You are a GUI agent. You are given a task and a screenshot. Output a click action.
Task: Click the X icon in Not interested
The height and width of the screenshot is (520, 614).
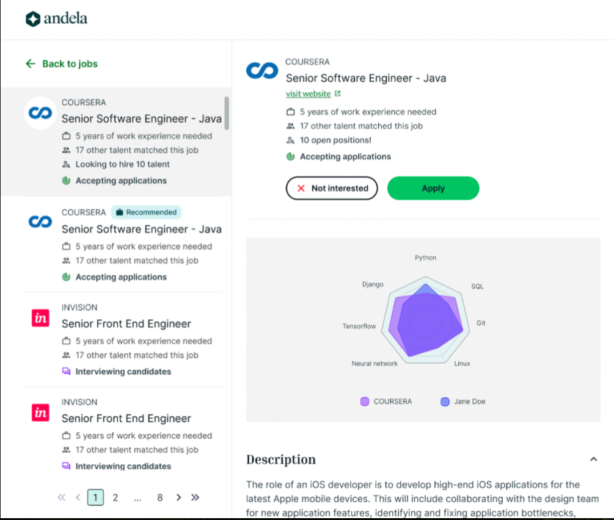coord(301,188)
